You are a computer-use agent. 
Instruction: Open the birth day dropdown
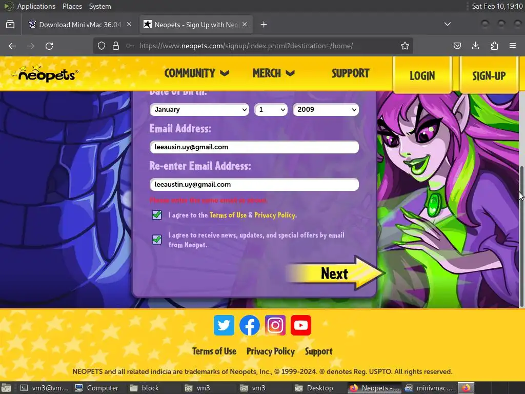coord(271,110)
